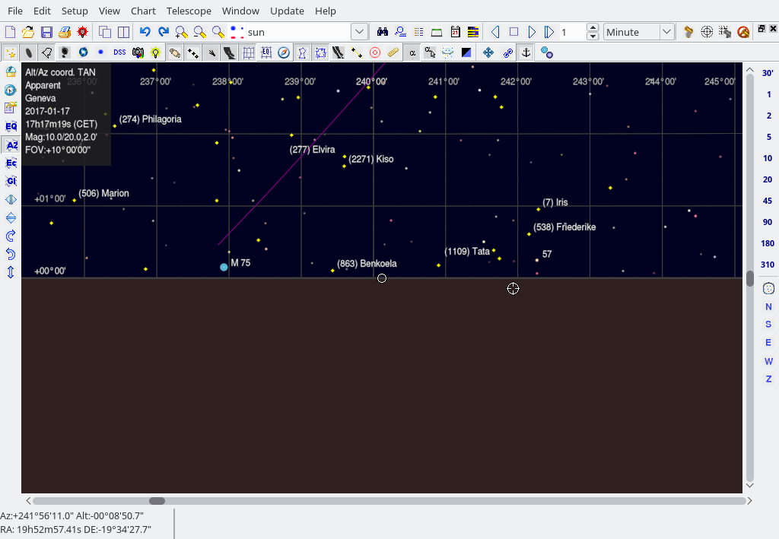Redo the chart change
The width and height of the screenshot is (779, 539).
(164, 32)
